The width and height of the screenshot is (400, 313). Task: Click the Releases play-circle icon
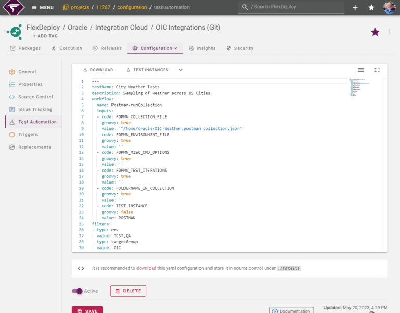(95, 48)
